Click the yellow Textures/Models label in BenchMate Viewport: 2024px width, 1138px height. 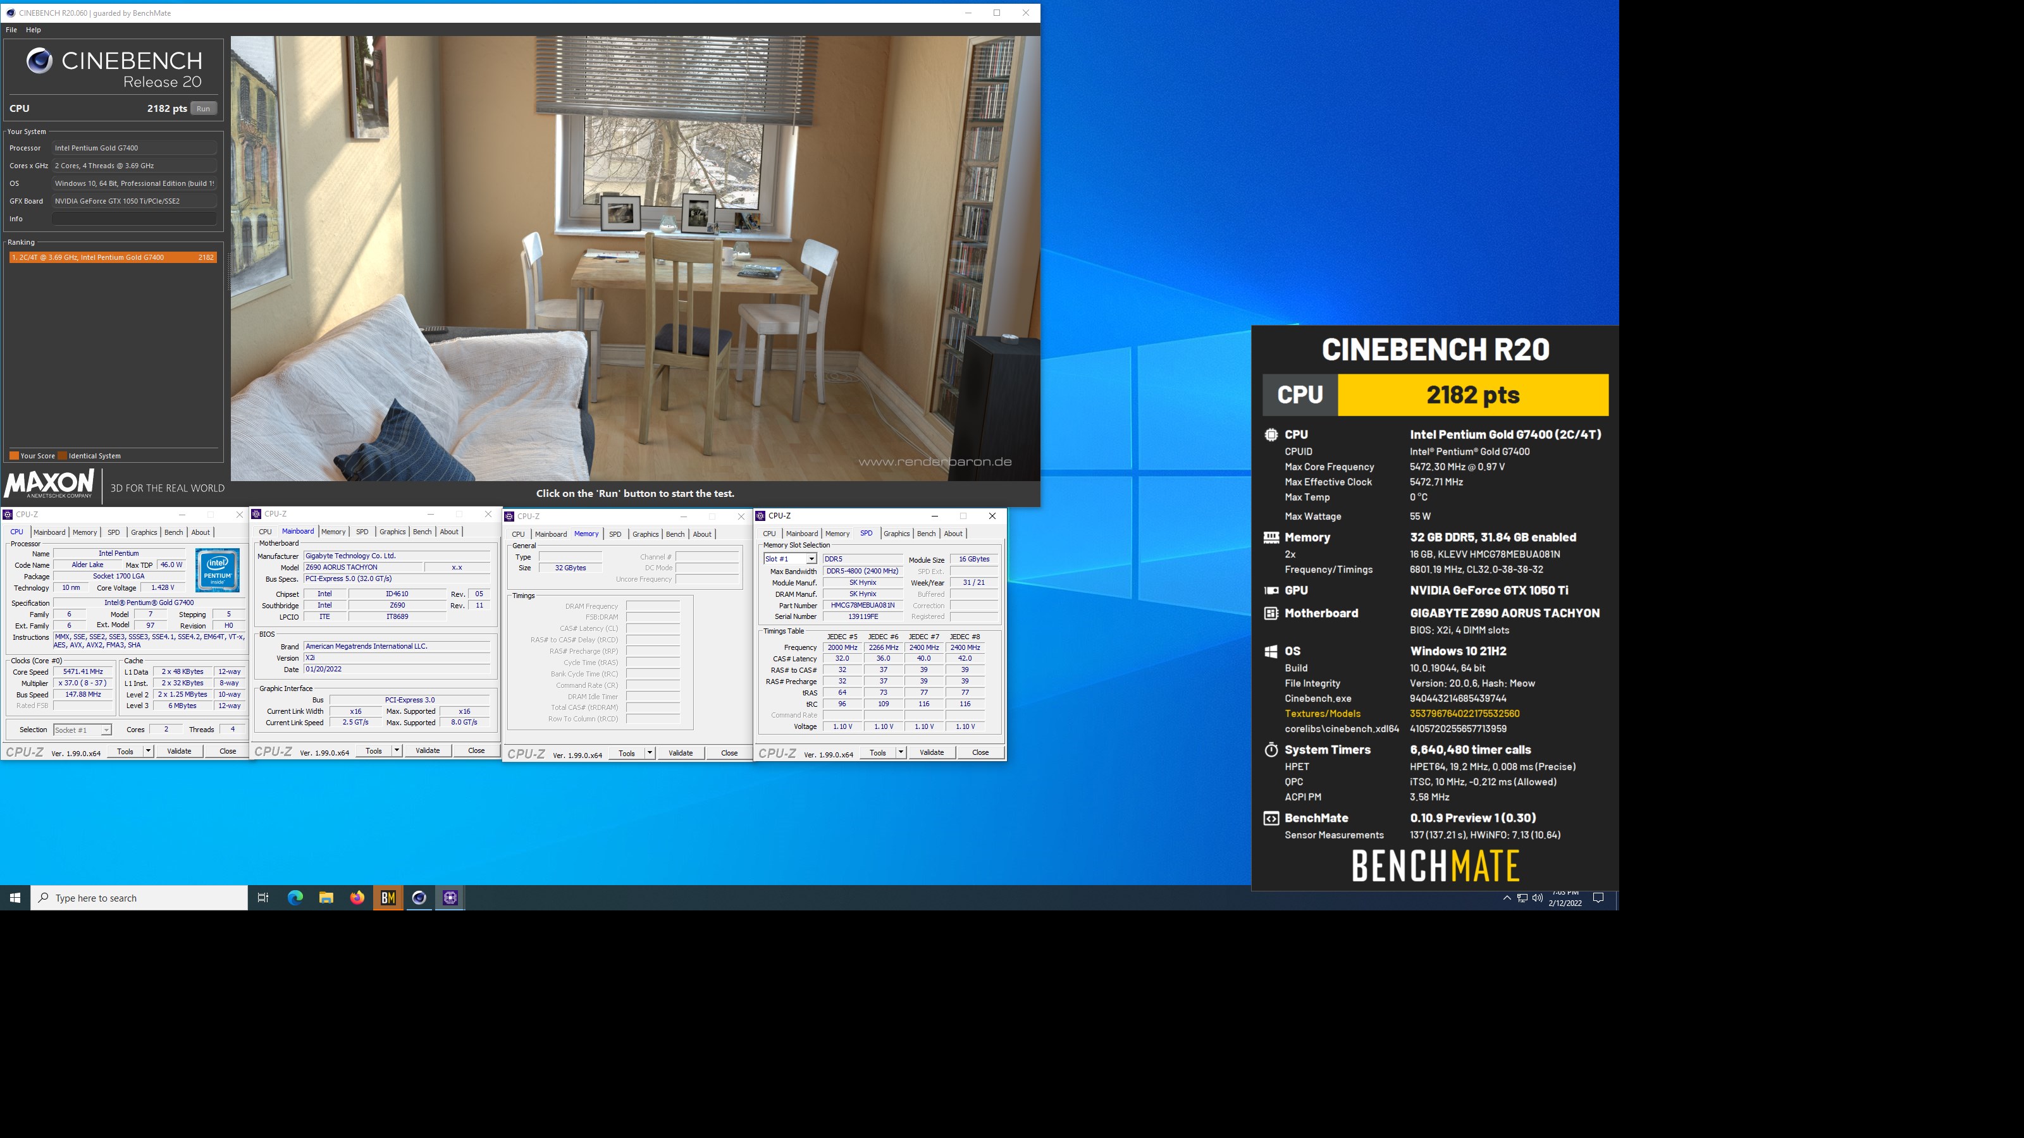(1323, 713)
